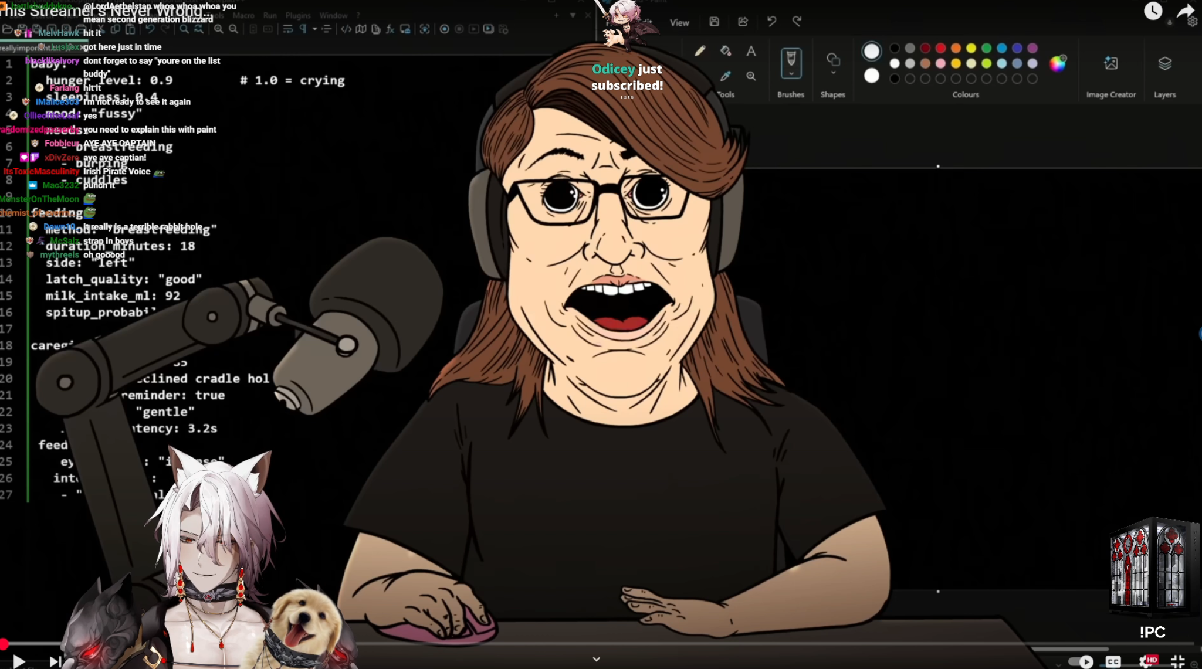The height and width of the screenshot is (669, 1202).
Task: Click Zoom Out icon in Notepad++ toolbar
Action: point(233,29)
